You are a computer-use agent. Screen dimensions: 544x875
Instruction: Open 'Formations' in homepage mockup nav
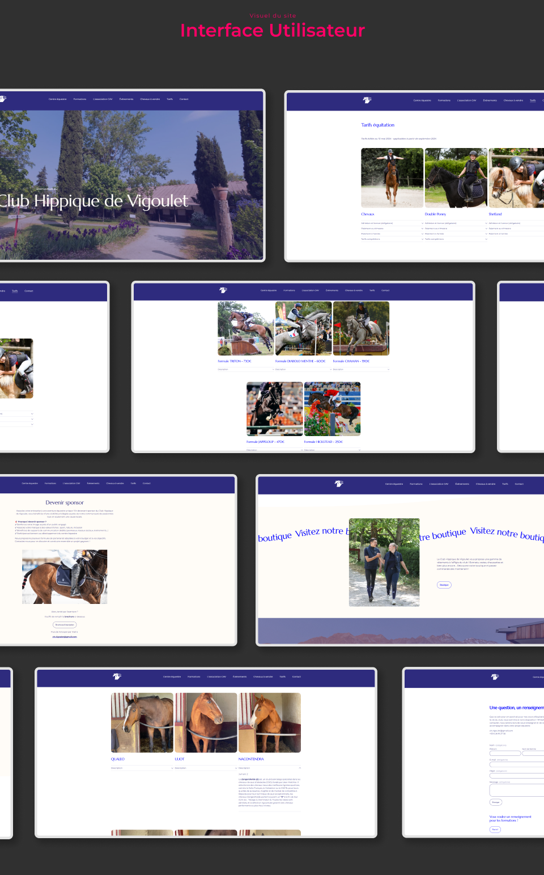click(80, 99)
